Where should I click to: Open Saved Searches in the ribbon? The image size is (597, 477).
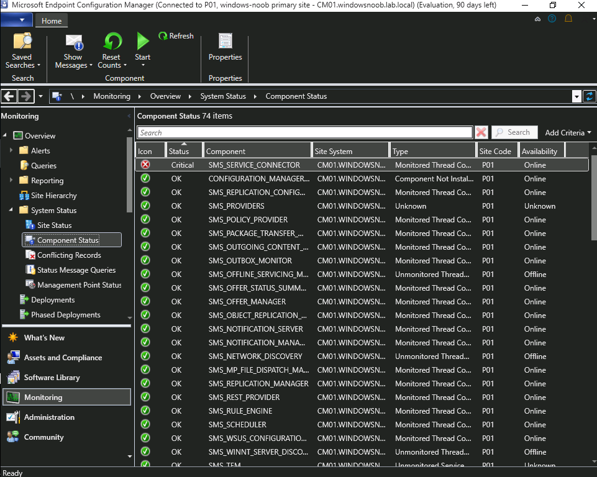(22, 51)
